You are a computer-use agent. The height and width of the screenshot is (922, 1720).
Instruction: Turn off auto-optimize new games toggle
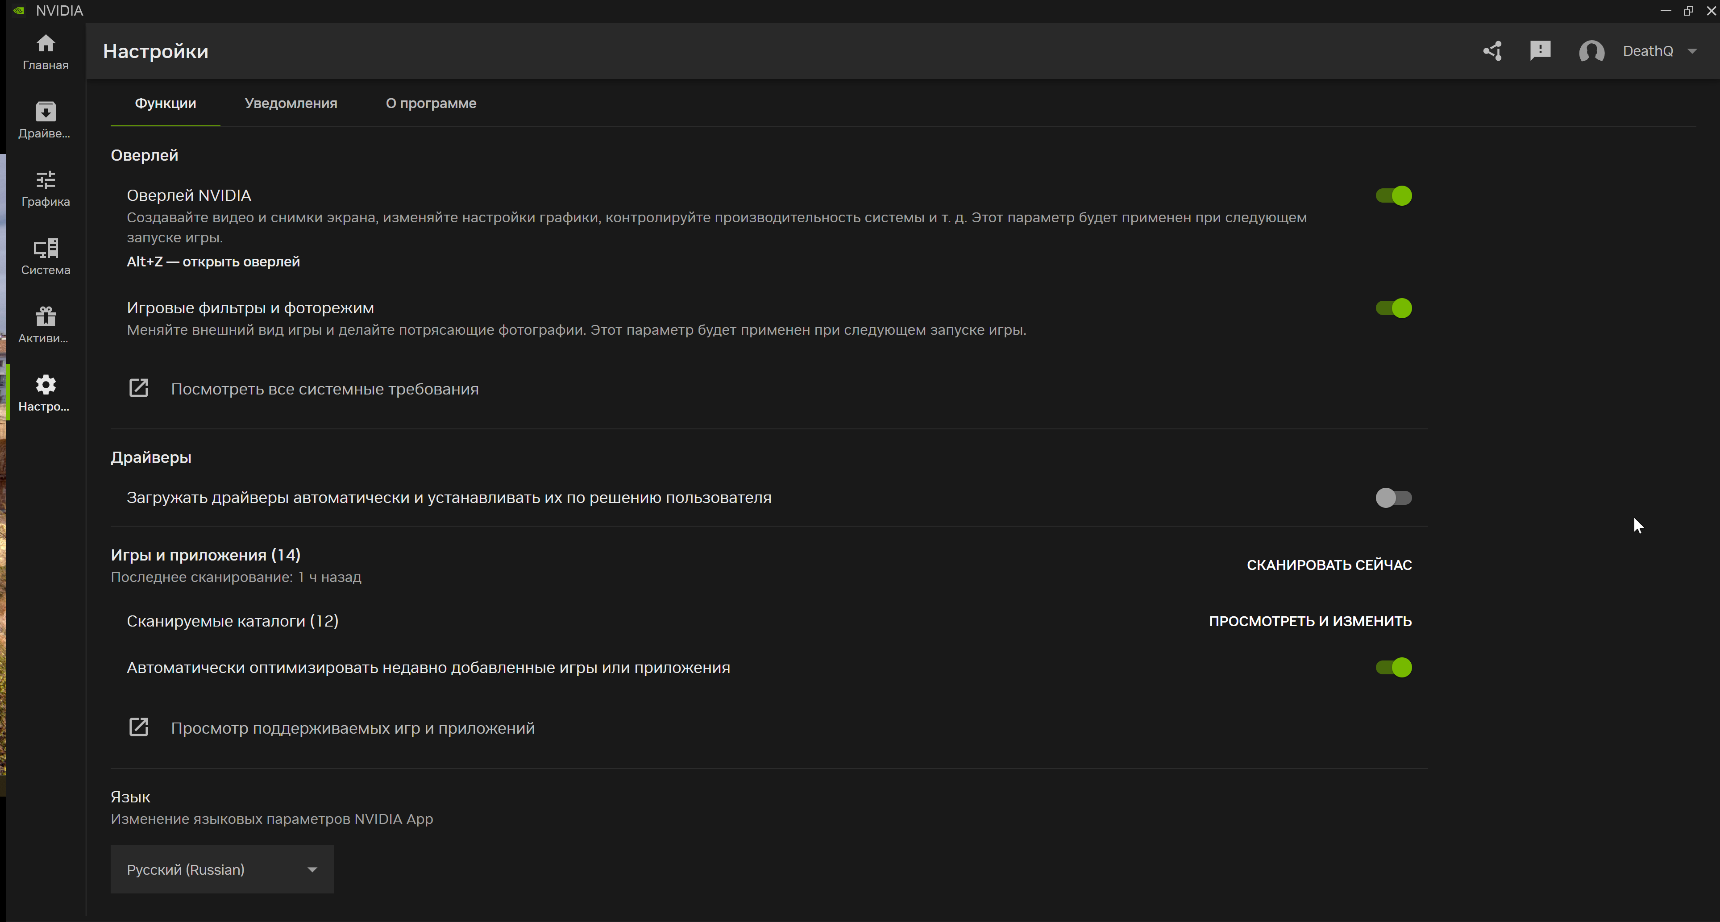(1393, 667)
